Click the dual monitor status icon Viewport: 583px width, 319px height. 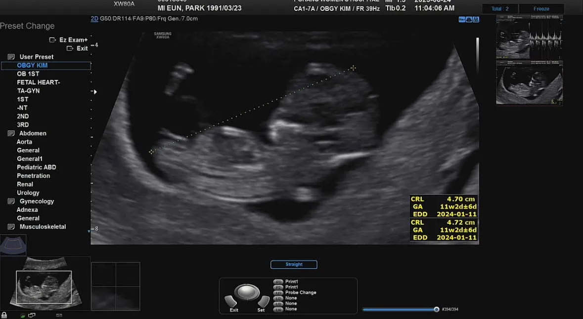pos(32,315)
